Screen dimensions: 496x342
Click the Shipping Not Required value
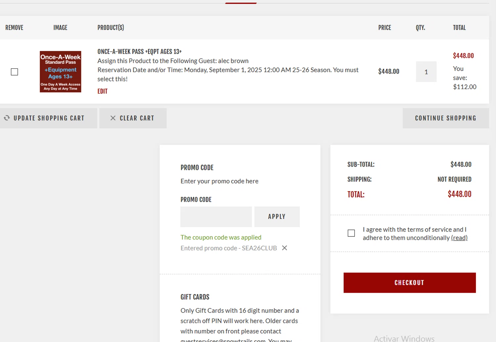[454, 179]
